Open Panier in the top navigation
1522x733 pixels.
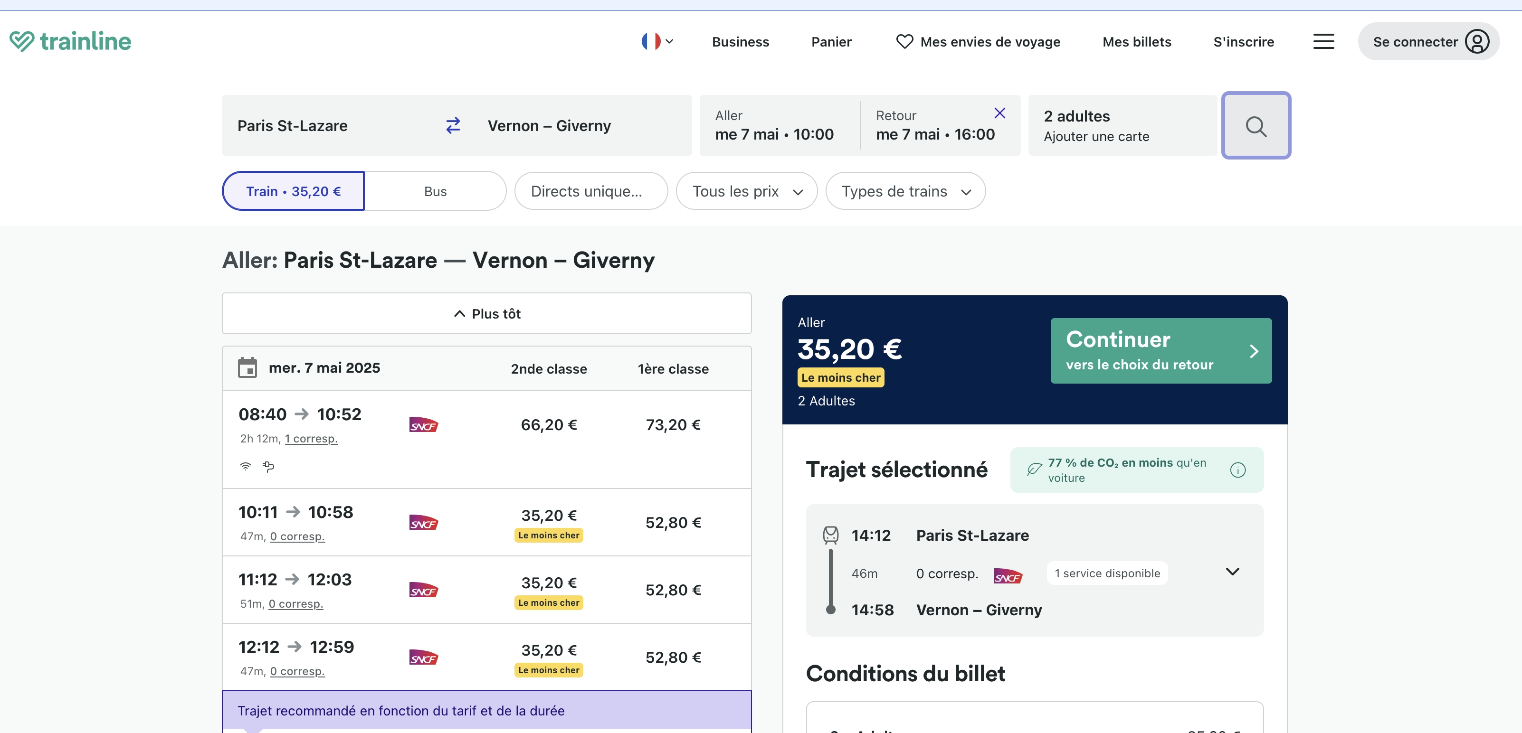coord(831,41)
